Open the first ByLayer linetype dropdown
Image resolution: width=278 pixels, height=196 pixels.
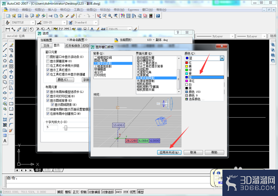(232, 36)
